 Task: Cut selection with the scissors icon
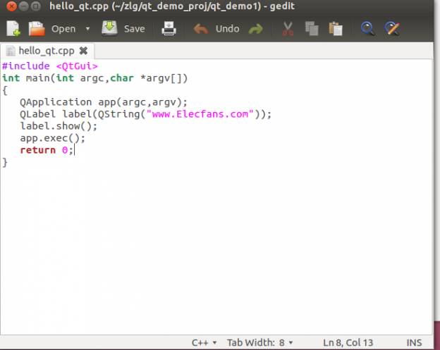pyautogui.click(x=288, y=29)
